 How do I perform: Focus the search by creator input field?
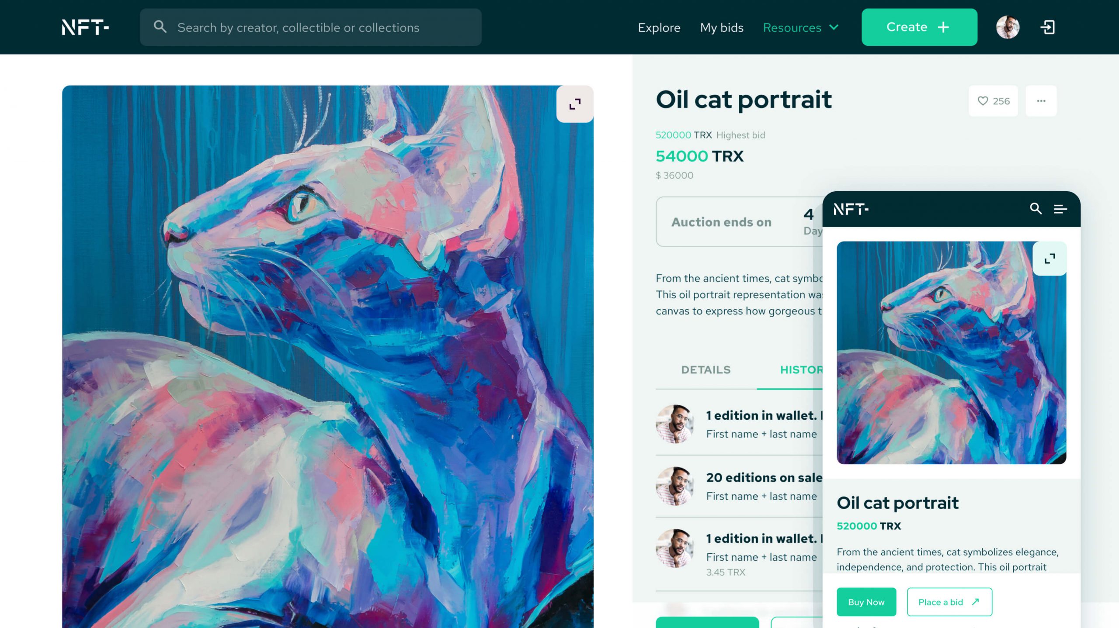tap(311, 27)
